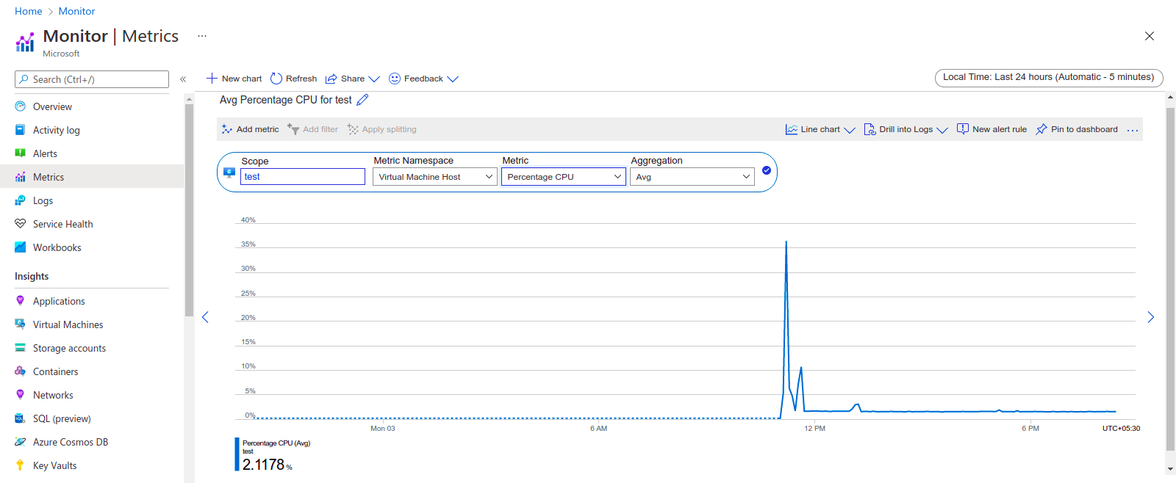Screen dimensions: 1176x483
Task: Click the New alert rule icon
Action: (963, 129)
